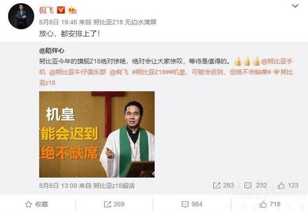
Task: Open the #努比亚Z18# hashtag topic
Action: pyautogui.click(x=150, y=72)
